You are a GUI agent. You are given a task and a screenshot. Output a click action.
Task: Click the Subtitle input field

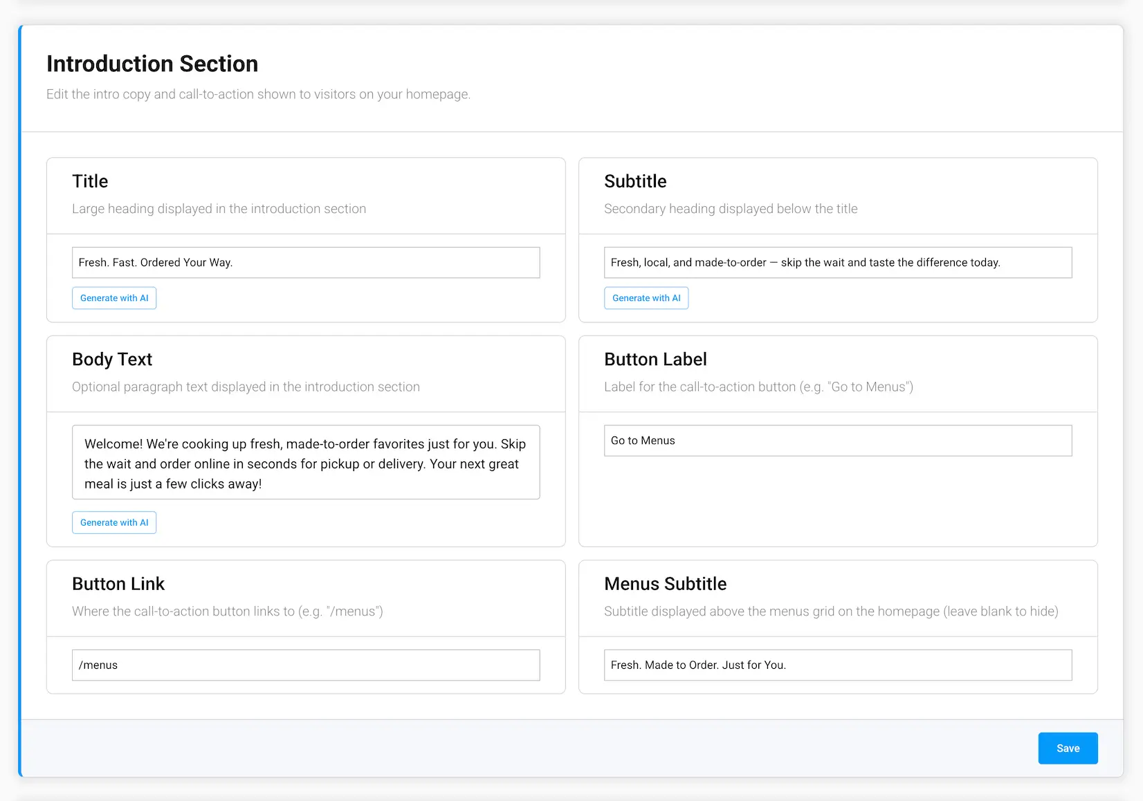[838, 263]
